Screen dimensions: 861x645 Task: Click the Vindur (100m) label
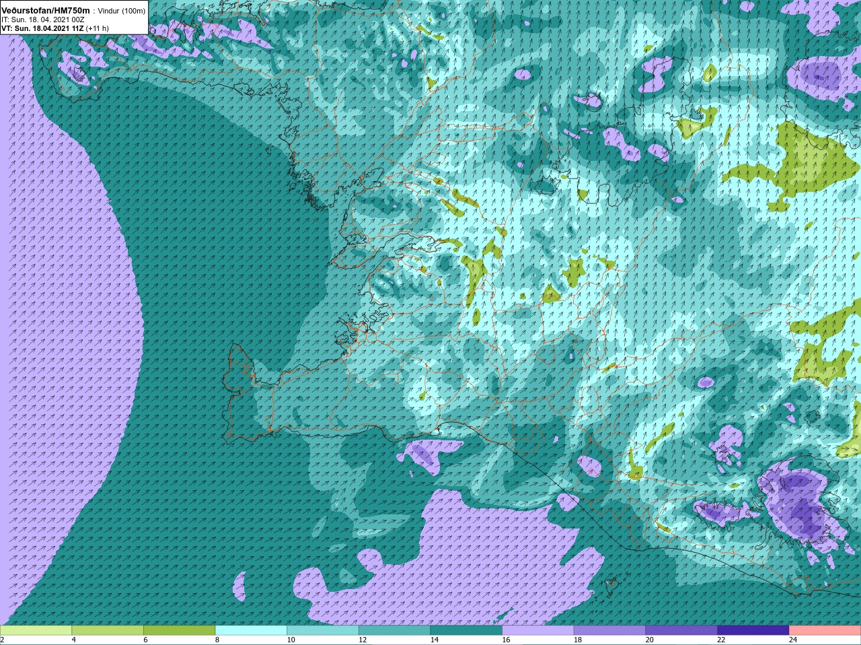click(x=121, y=11)
